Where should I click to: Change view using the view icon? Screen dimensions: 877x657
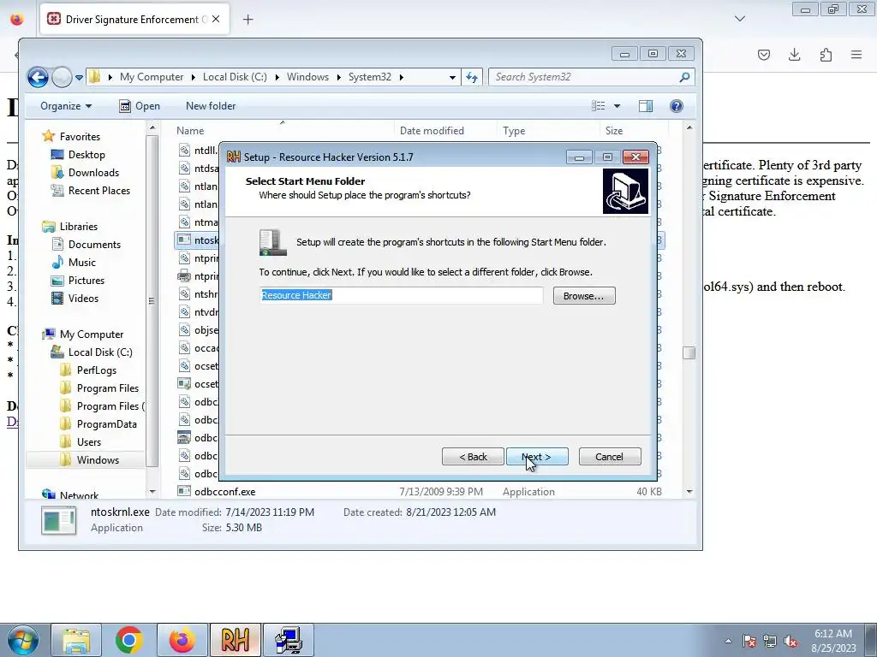599,105
